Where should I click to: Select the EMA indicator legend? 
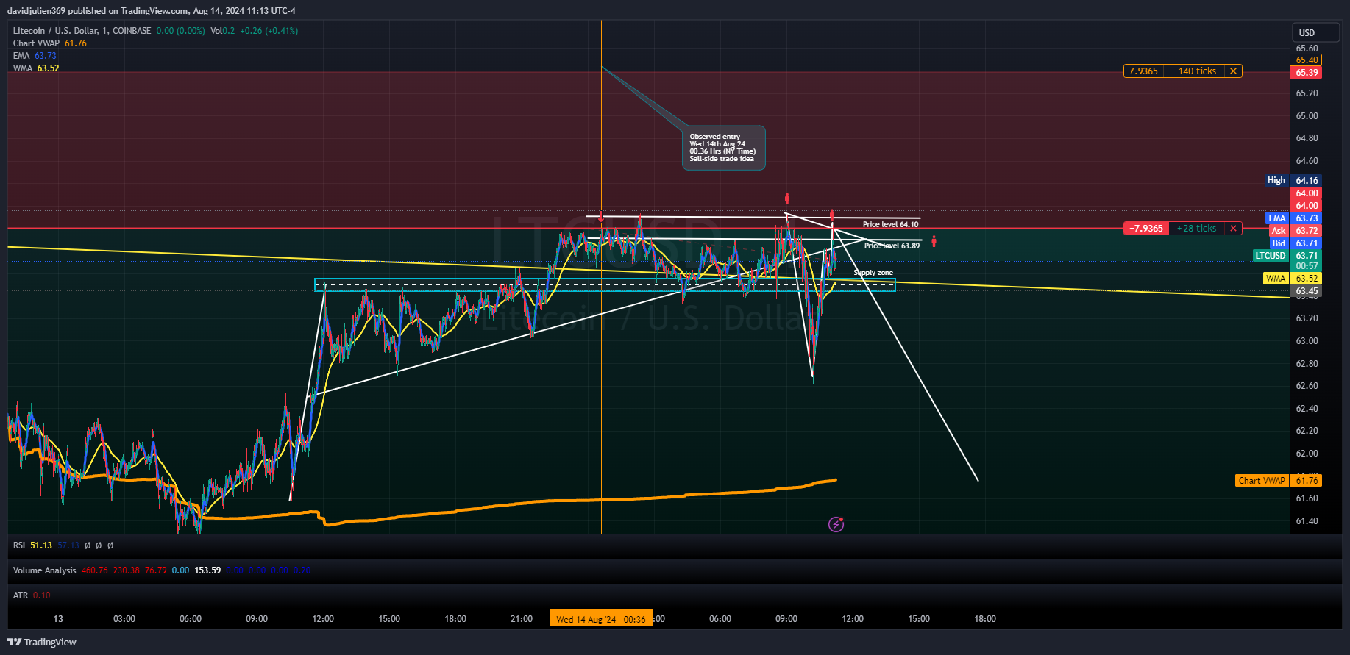(35, 56)
